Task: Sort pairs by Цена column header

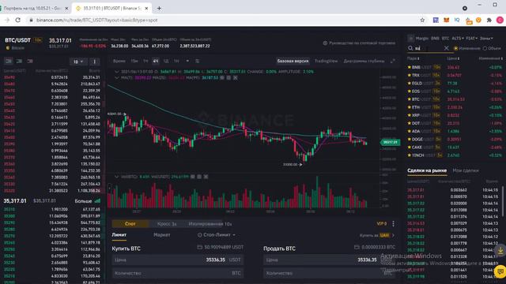Action: pos(453,58)
